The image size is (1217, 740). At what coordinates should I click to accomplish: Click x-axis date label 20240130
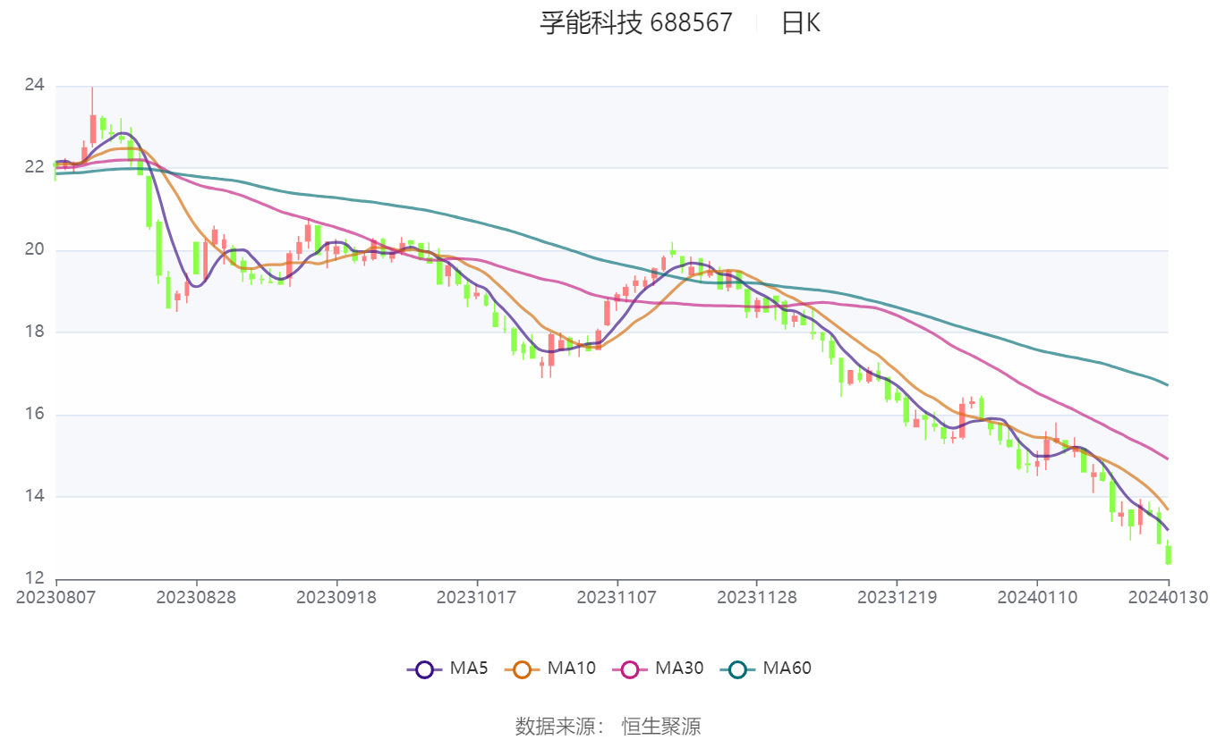pos(1169,596)
